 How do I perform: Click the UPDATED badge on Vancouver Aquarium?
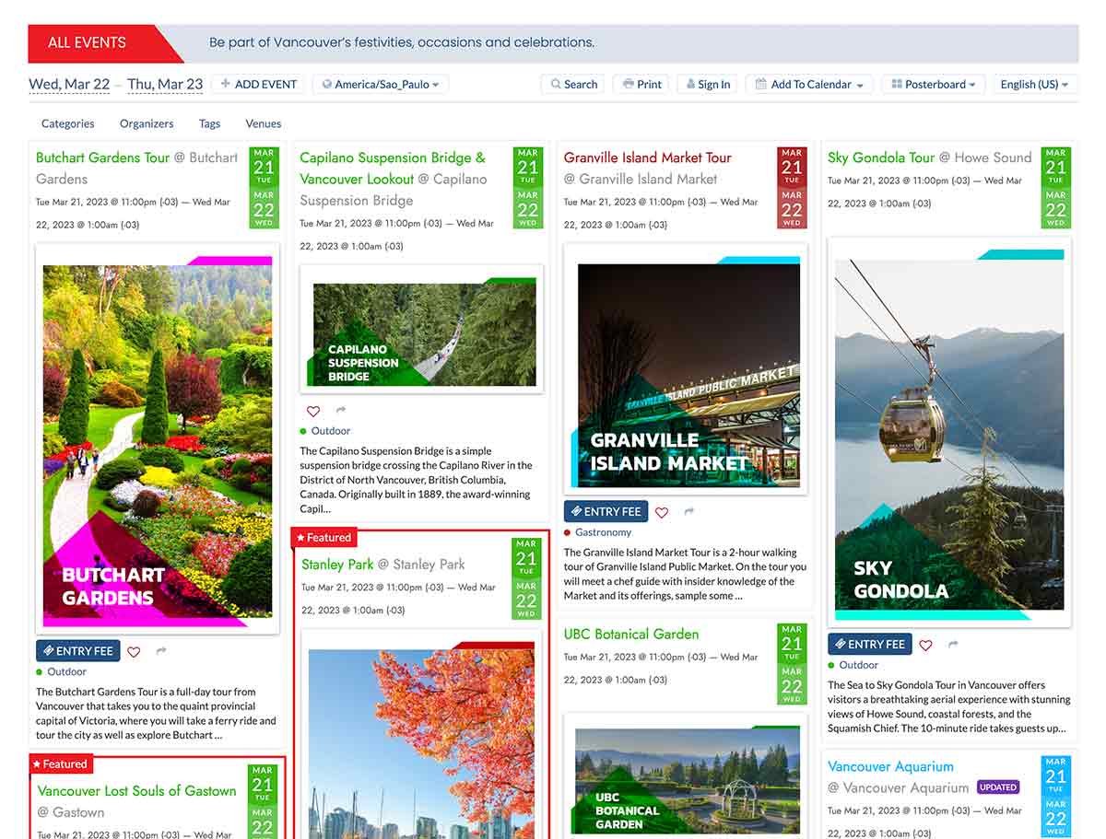(x=998, y=787)
